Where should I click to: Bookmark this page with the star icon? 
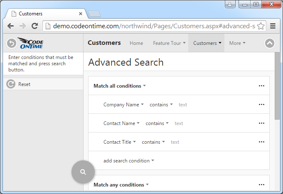261,26
